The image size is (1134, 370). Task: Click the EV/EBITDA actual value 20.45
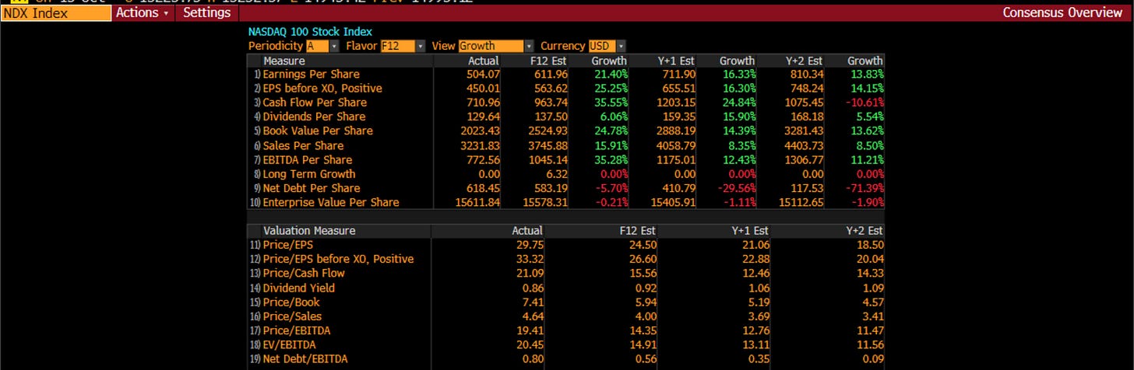(528, 344)
